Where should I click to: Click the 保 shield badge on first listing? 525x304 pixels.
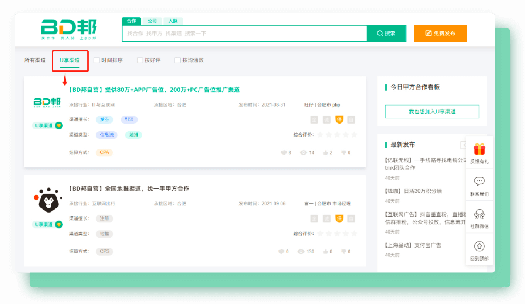[339, 120]
